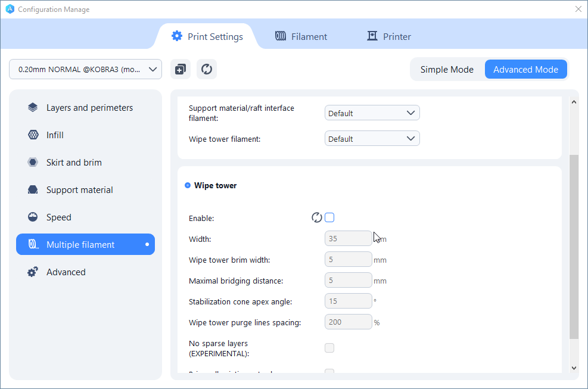Click the Wipe tower Width field
588x389 pixels.
tap(348, 239)
